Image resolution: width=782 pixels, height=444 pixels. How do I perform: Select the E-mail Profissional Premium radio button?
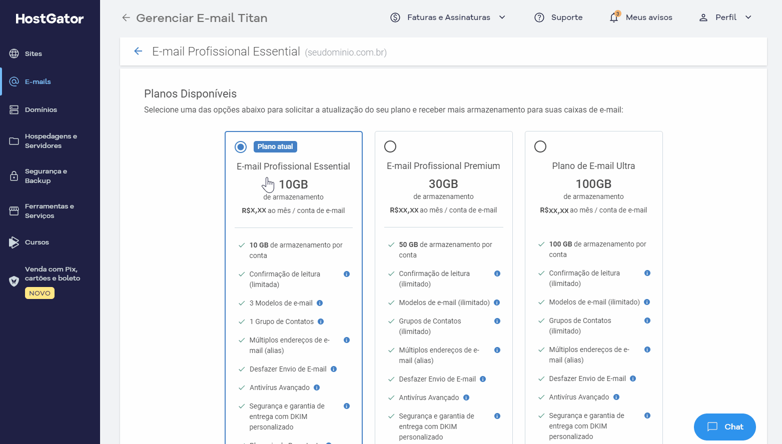(x=390, y=146)
